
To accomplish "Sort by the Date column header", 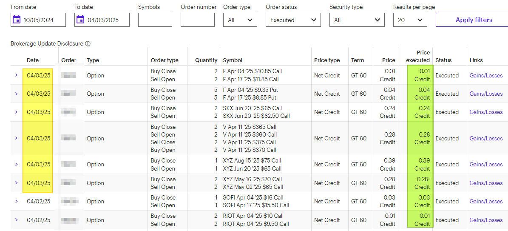I will [33, 60].
